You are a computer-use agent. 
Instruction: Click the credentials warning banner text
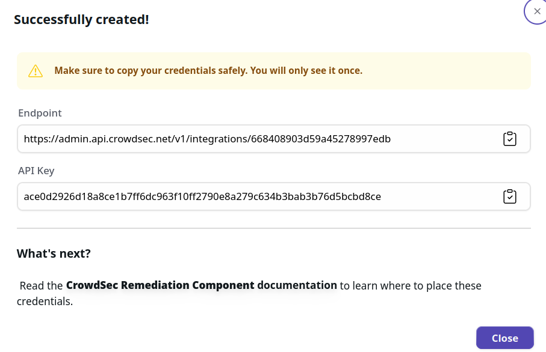pos(209,70)
